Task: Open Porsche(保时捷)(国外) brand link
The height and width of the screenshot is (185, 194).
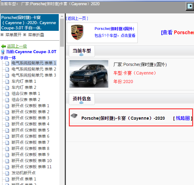Action: (x=114, y=29)
